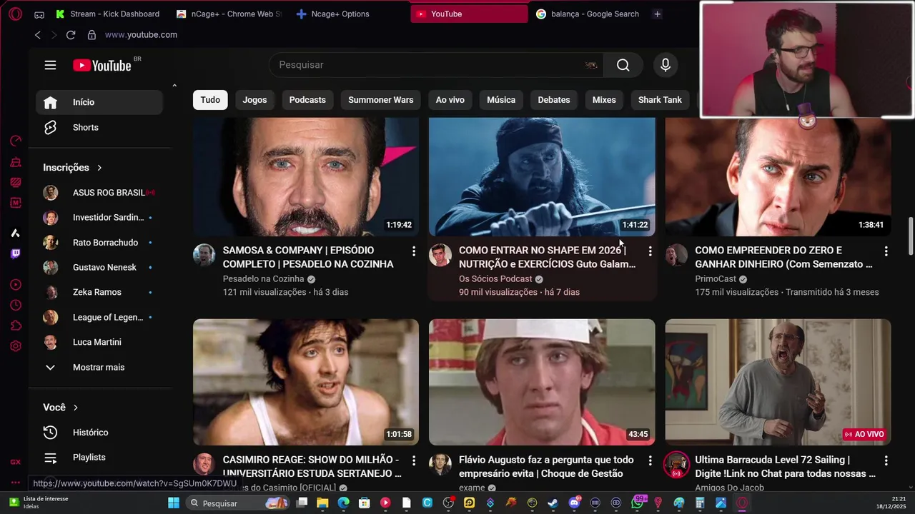Switch to balança Google Search tab
This screenshot has width=915, height=514.
pos(588,14)
